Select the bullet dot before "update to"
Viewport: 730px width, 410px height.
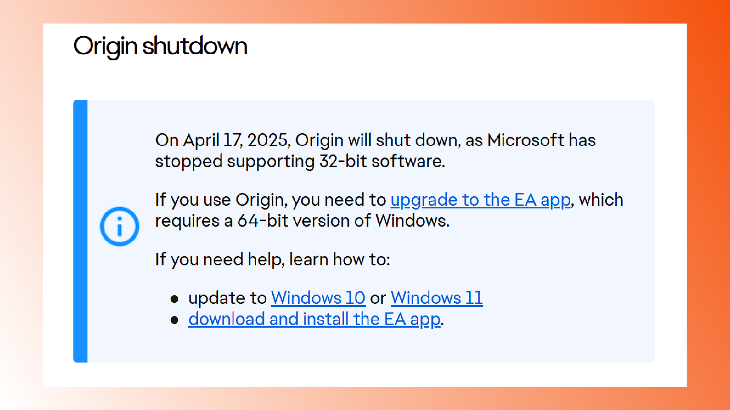[x=175, y=300]
